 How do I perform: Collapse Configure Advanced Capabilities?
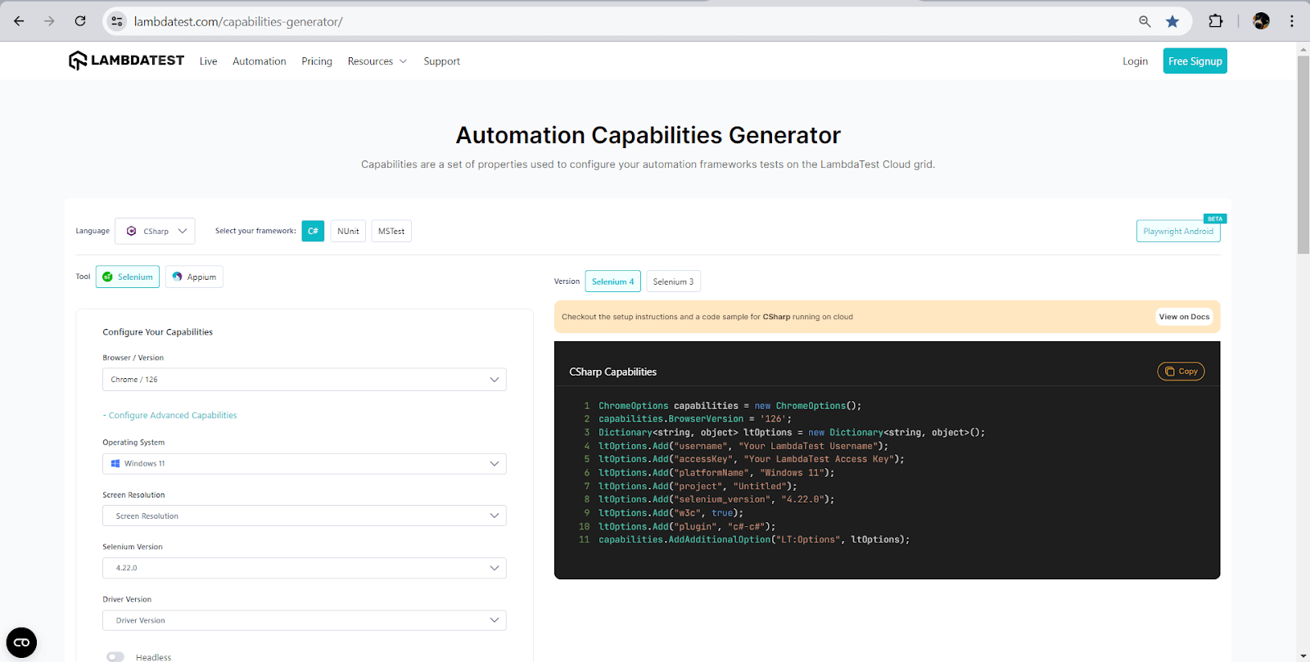170,416
